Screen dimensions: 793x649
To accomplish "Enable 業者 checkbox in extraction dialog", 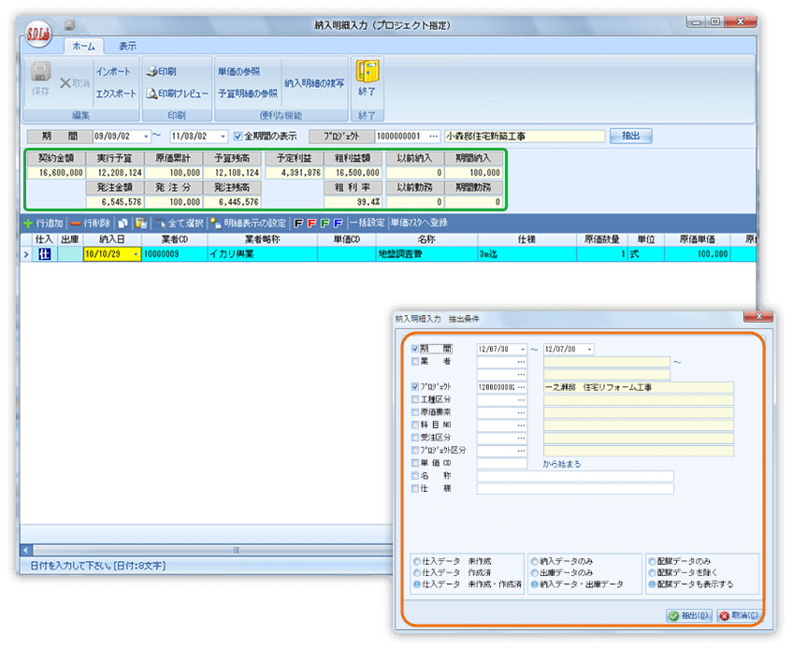I will click(x=415, y=361).
